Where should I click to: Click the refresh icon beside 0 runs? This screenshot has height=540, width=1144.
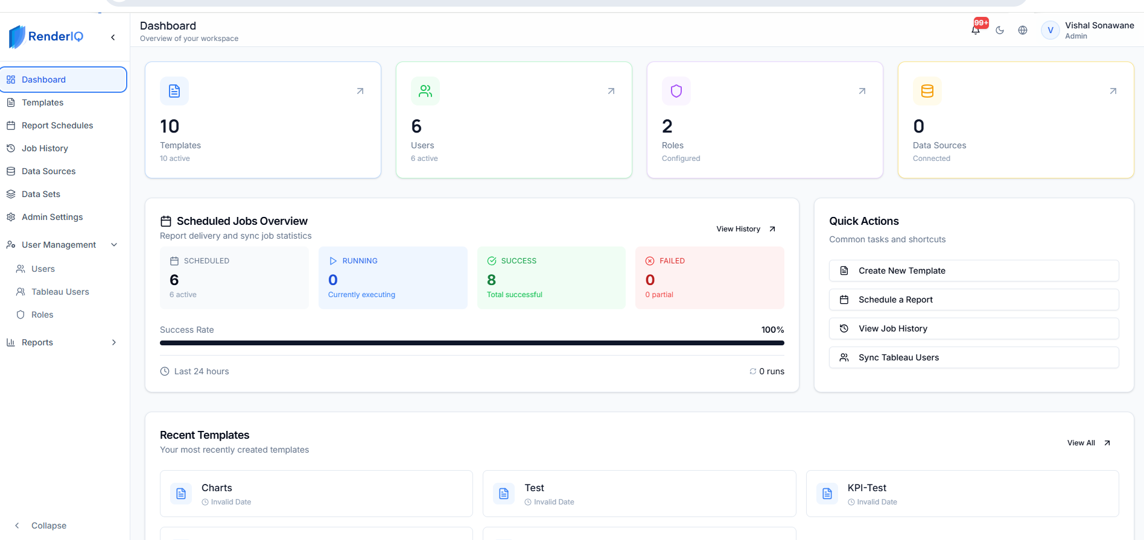click(753, 371)
